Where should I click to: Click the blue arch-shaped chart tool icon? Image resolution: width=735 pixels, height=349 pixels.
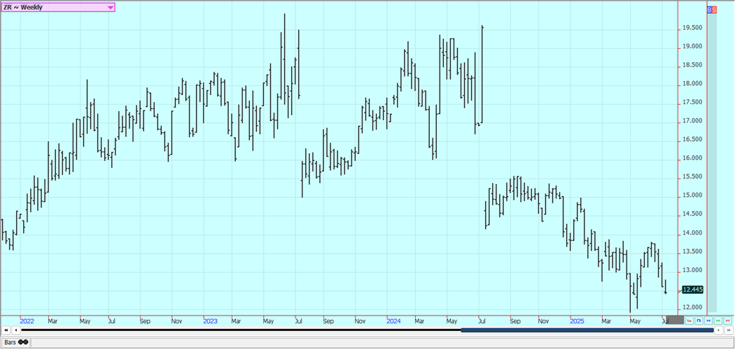click(699, 320)
